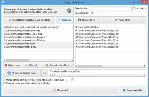Image resolution: width=149 pixels, height=97 pixels.
Task: Select file Pasta1\Doc05.txt
Action: point(111,37)
